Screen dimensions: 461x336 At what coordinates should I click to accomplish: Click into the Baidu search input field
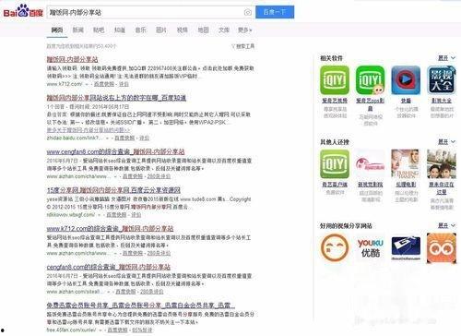click(145, 12)
